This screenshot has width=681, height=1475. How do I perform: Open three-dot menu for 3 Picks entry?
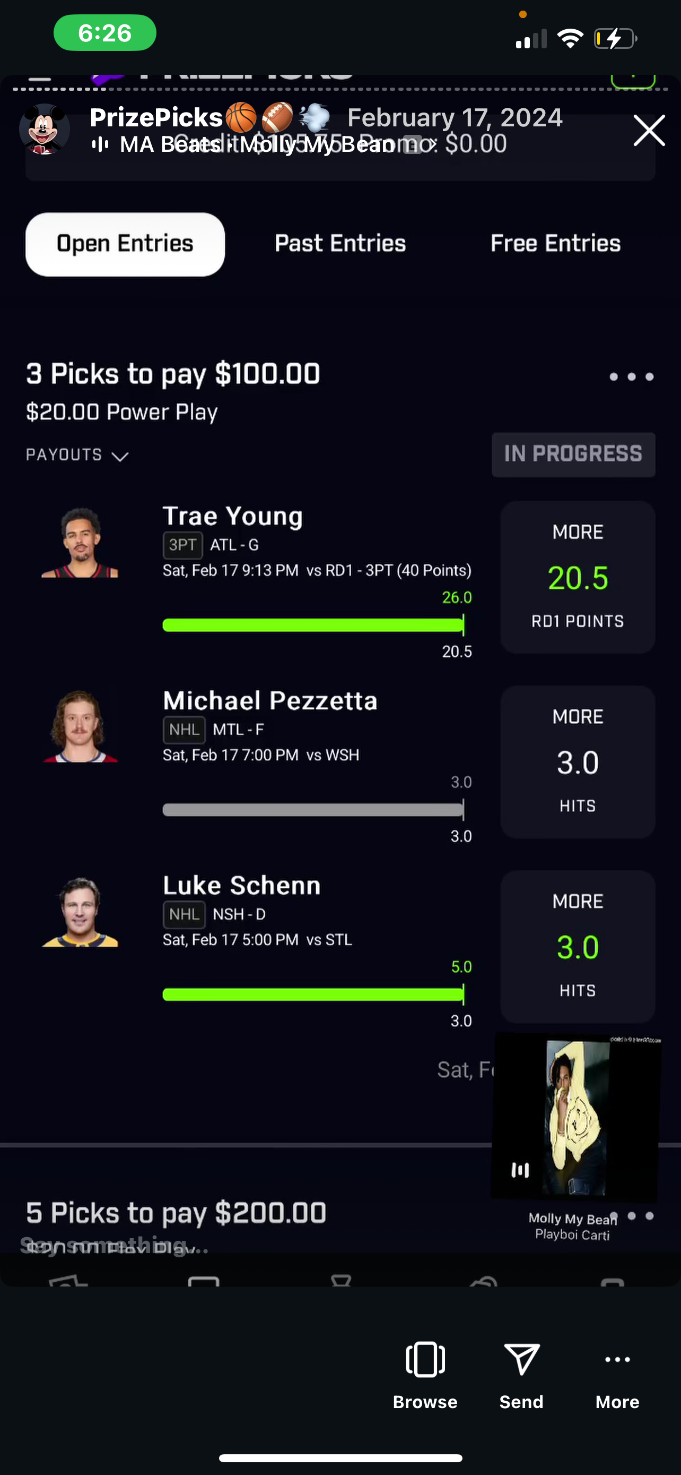coord(631,377)
